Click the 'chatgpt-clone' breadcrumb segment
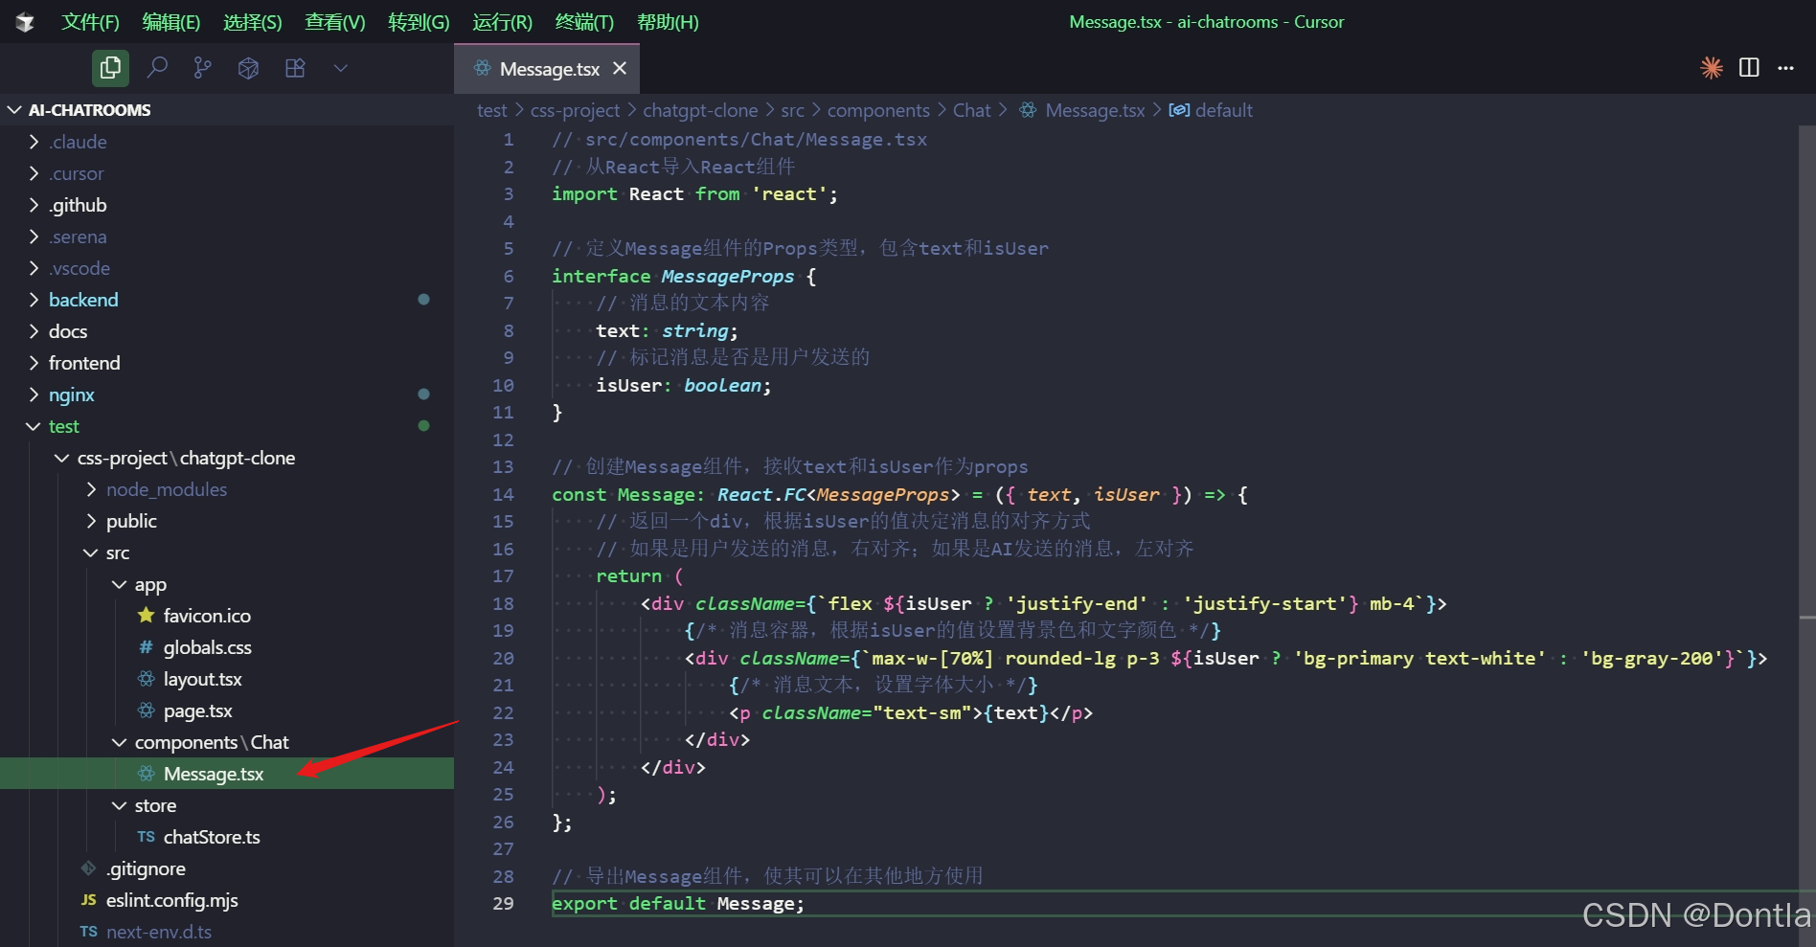Viewport: 1816px width, 947px height. [700, 110]
